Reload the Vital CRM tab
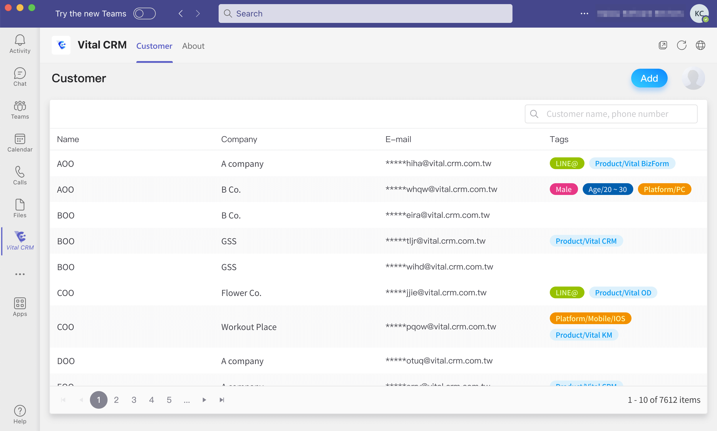717x431 pixels. pos(682,45)
